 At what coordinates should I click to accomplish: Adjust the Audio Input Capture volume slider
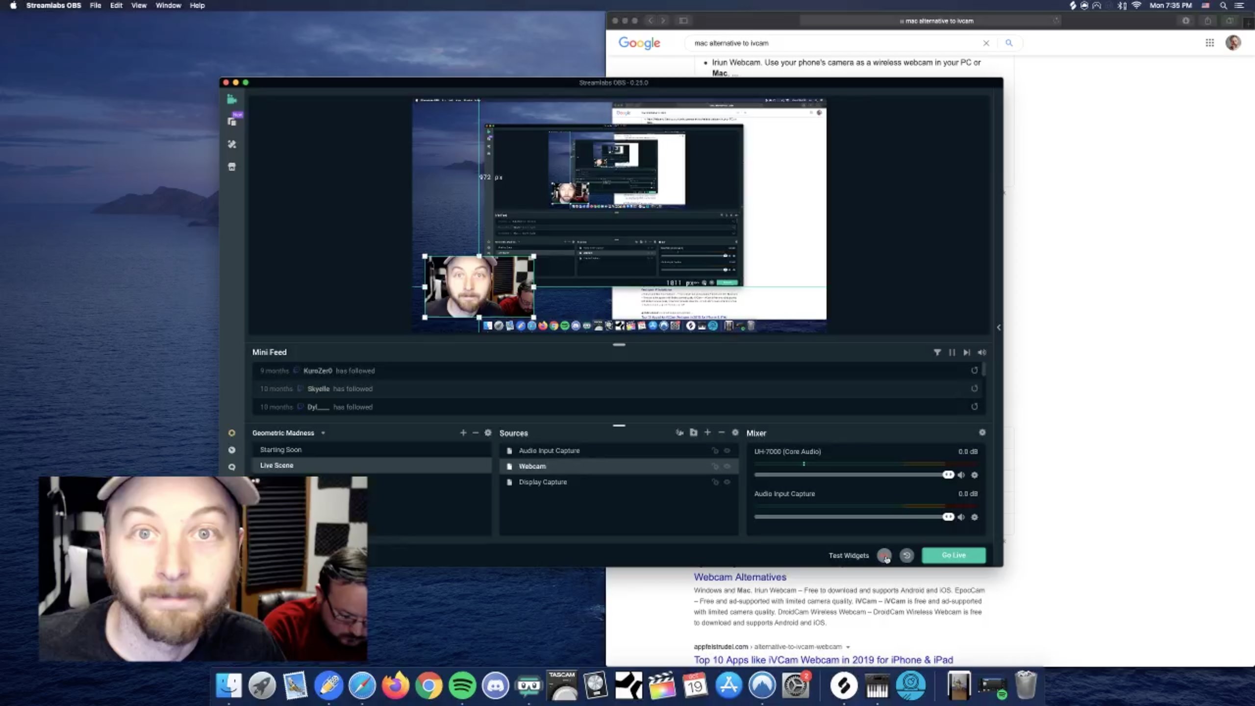pyautogui.click(x=853, y=517)
